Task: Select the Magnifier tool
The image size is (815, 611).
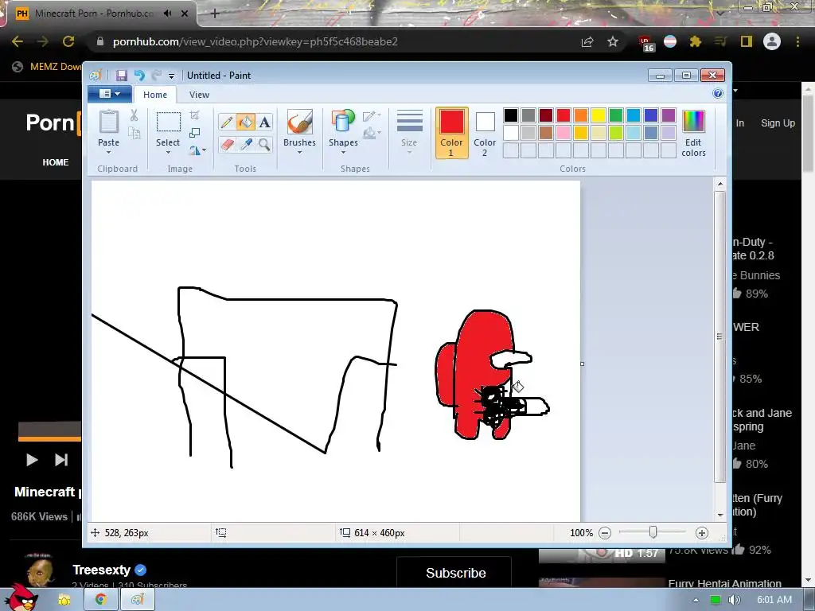Action: [264, 144]
